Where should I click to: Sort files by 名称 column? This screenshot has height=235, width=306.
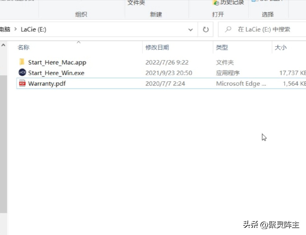pyautogui.click(x=23, y=47)
